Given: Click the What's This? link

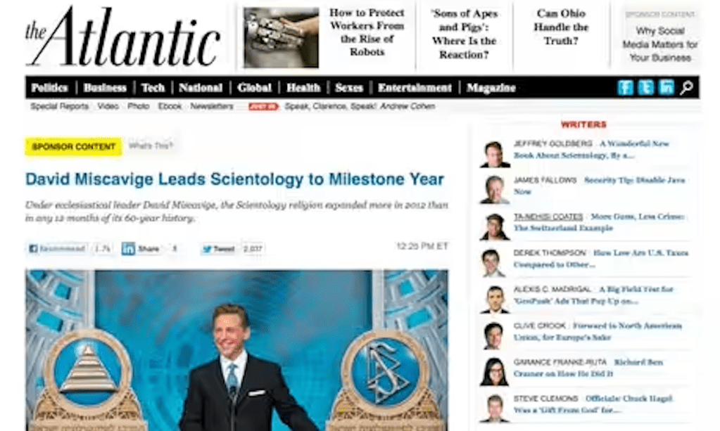Looking at the screenshot, I should (x=151, y=146).
